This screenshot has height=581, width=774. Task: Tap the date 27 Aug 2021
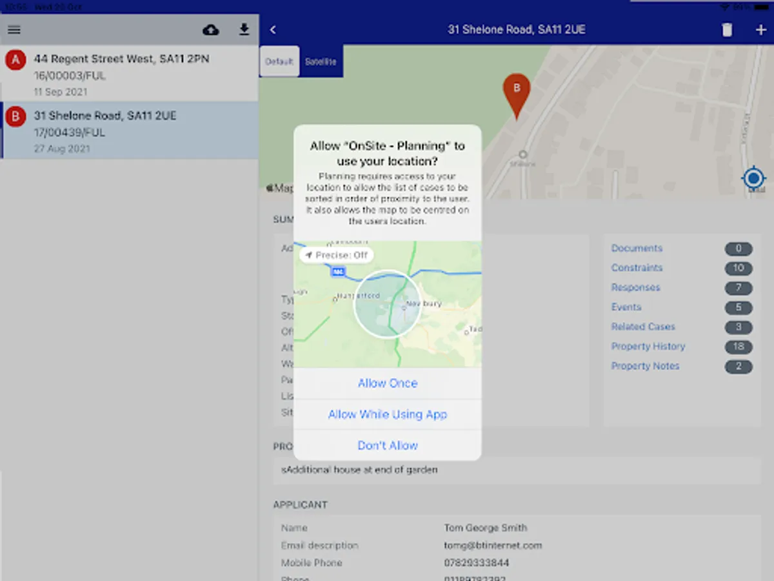pyautogui.click(x=62, y=149)
